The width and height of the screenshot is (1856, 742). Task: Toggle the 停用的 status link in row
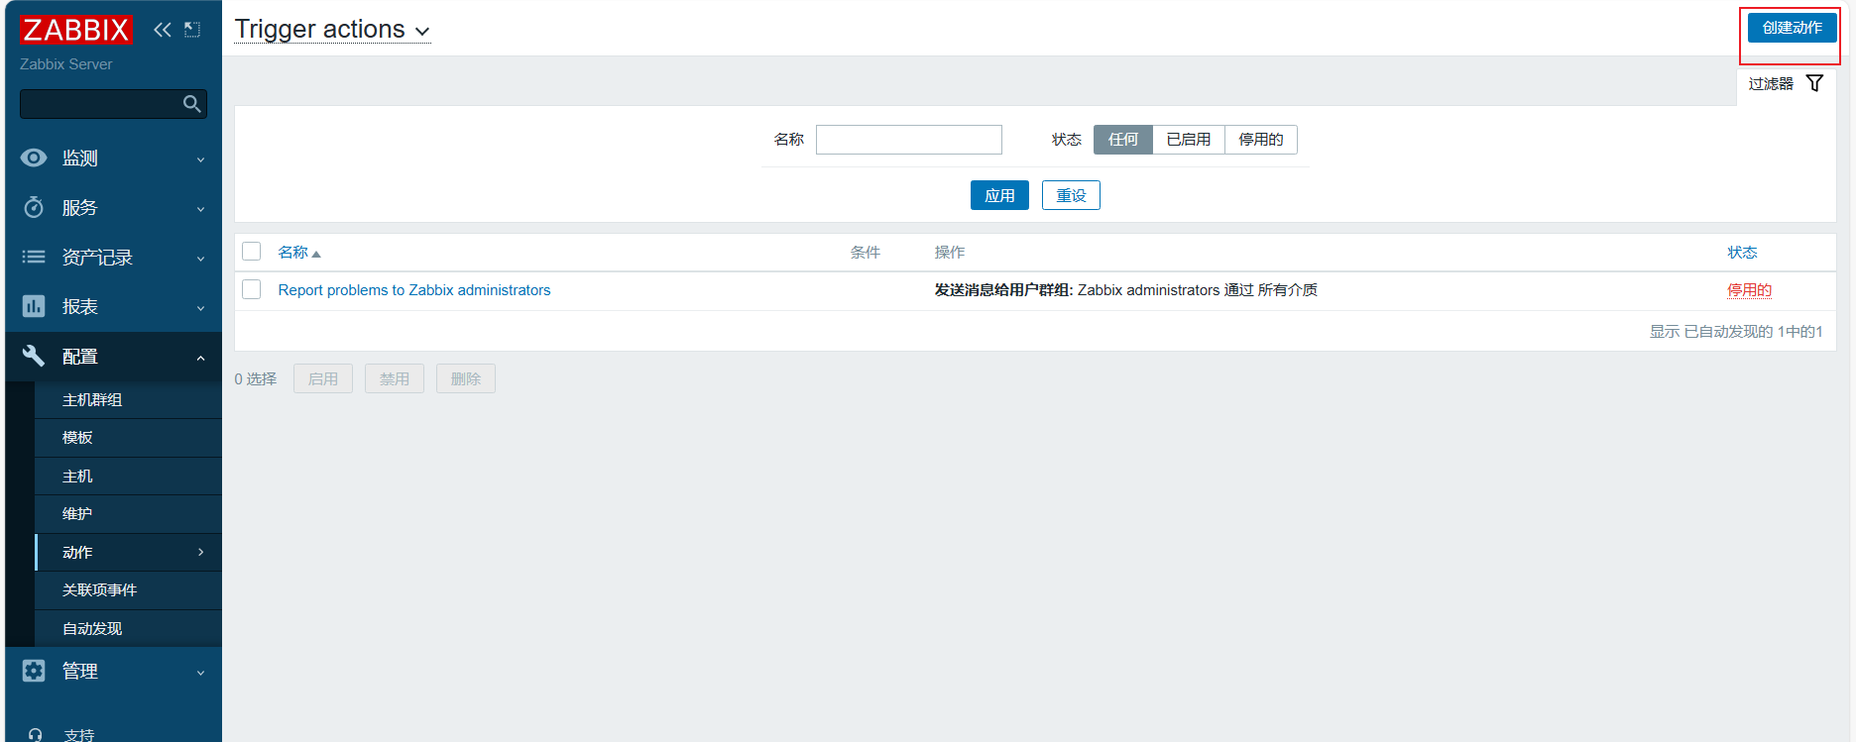pos(1749,290)
